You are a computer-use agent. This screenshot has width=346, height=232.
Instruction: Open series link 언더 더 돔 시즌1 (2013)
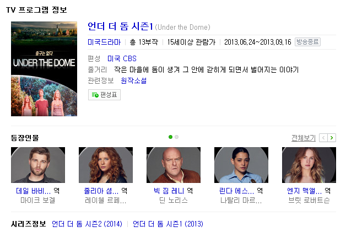tap(168, 224)
